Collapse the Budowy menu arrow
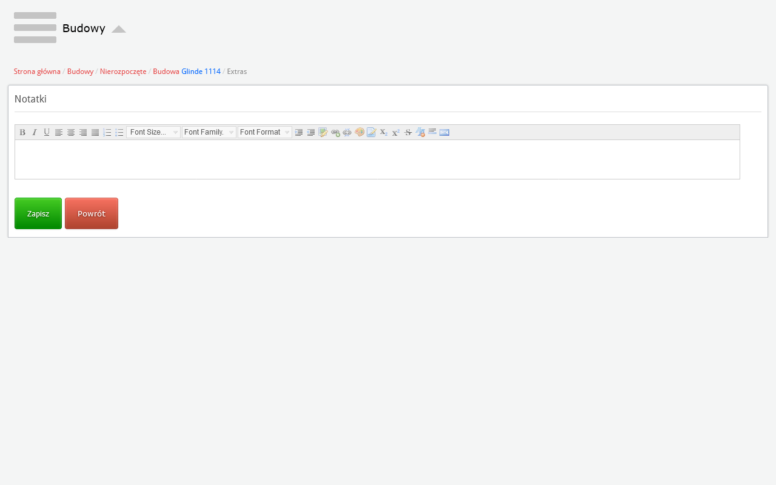This screenshot has height=485, width=776. tap(119, 29)
